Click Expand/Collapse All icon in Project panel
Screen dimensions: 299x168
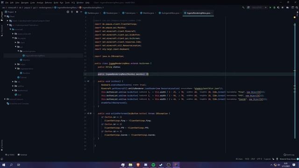point(72,12)
